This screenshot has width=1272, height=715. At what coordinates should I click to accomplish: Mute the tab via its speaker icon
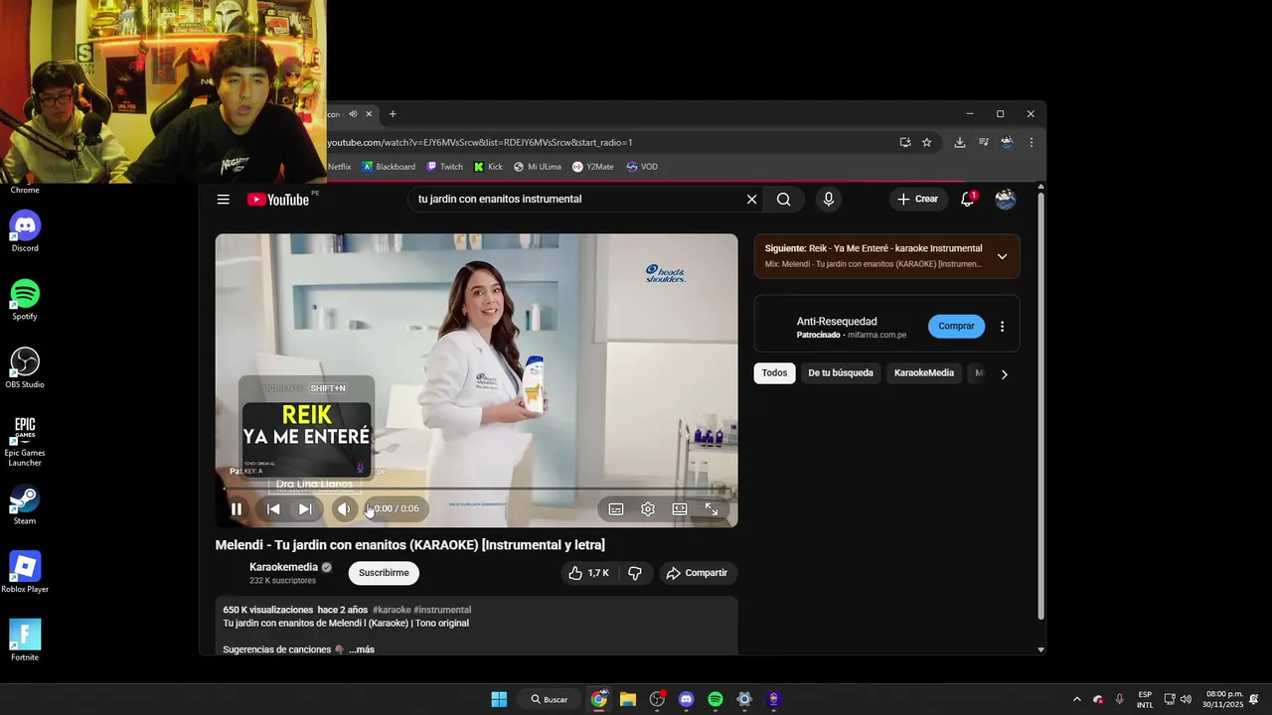click(x=353, y=114)
